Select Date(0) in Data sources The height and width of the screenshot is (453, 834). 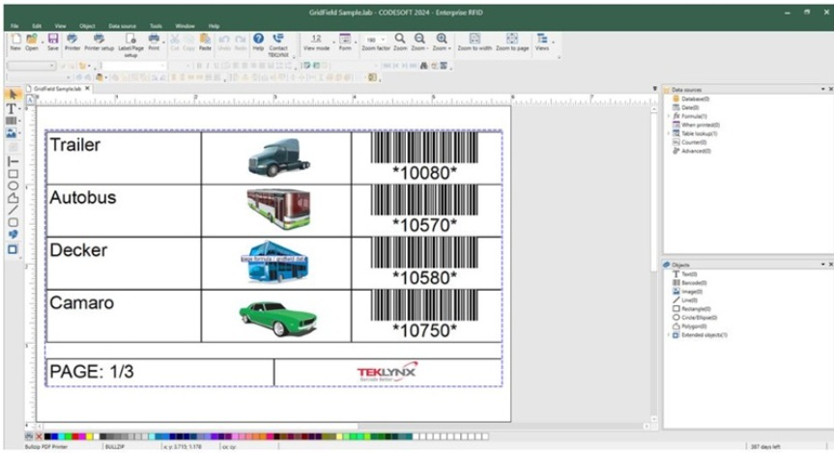685,107
